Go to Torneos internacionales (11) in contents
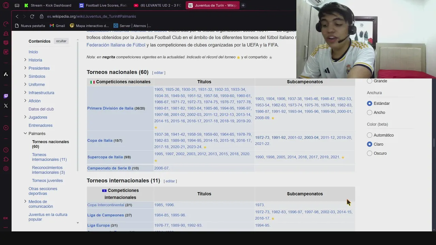Viewport: 436px width, 245px height. (49, 157)
